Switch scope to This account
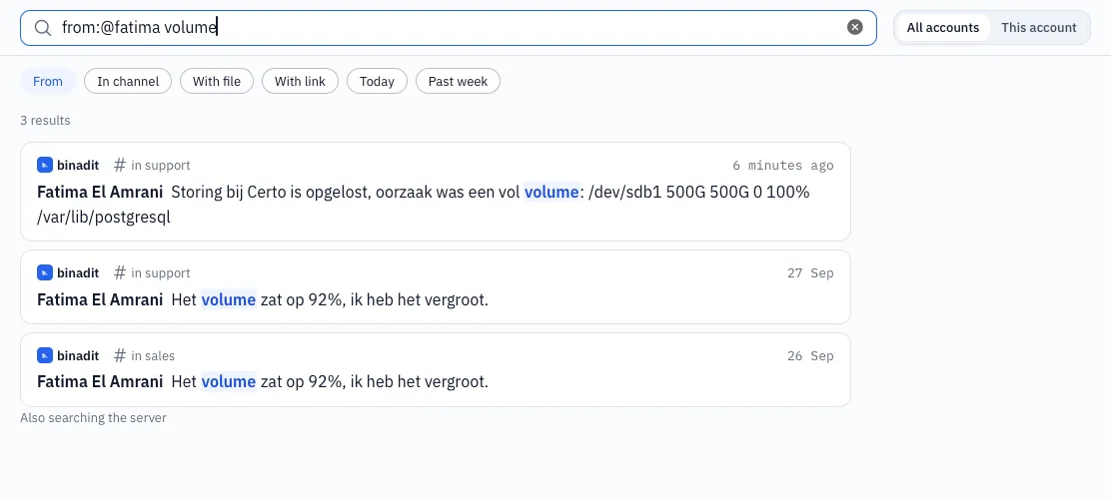This screenshot has height=499, width=1111. 1038,28
